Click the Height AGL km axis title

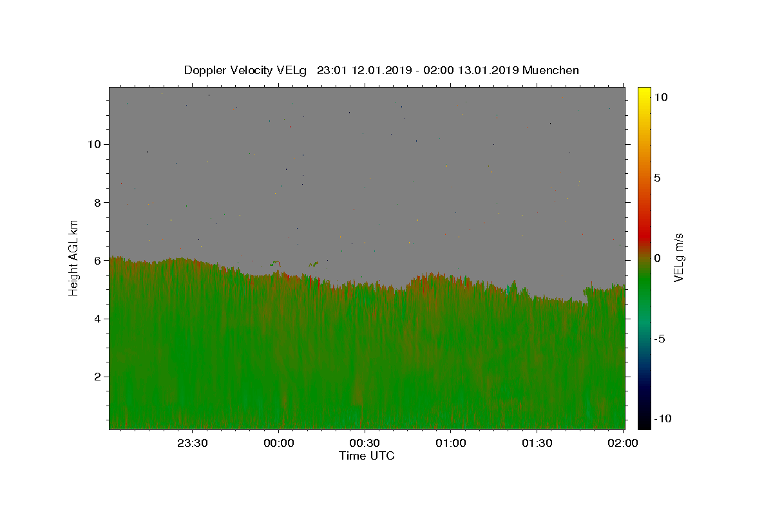(73, 257)
